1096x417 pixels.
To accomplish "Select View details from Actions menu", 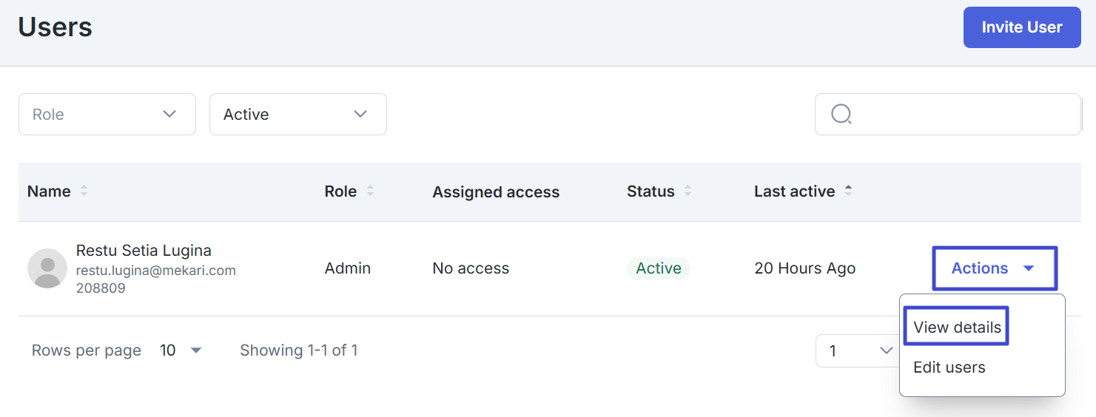I will pyautogui.click(x=957, y=328).
